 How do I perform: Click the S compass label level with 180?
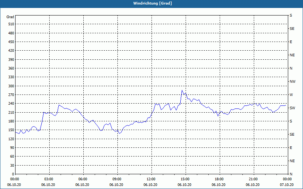pos(291,121)
